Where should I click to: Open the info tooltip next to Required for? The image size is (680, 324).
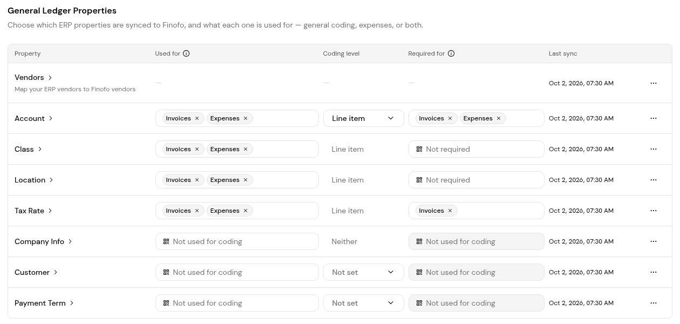click(451, 53)
